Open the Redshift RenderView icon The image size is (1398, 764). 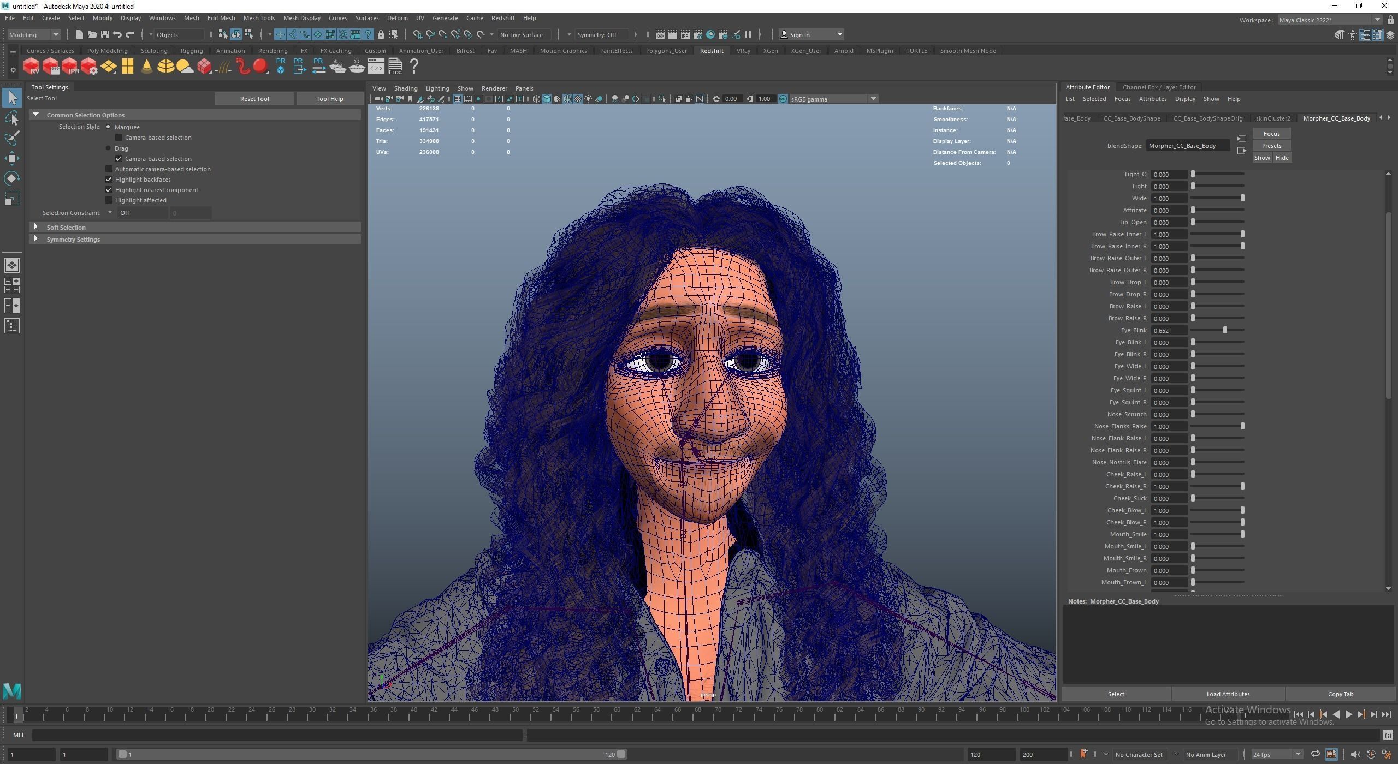click(31, 67)
